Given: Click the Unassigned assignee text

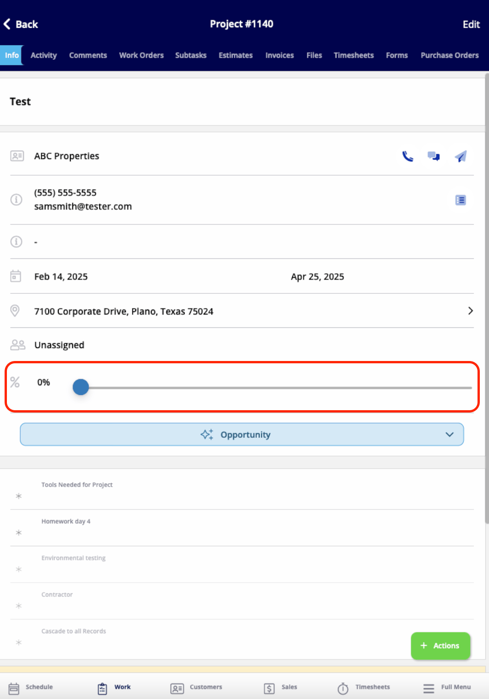Looking at the screenshot, I should point(59,345).
